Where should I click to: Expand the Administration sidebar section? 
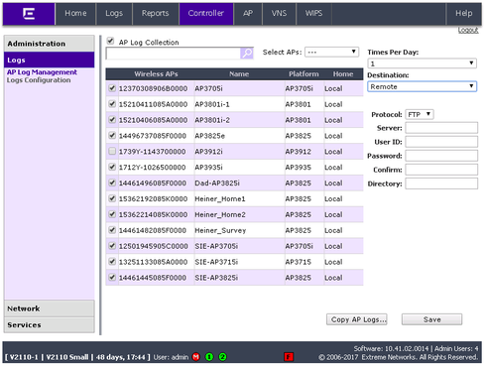pos(50,44)
